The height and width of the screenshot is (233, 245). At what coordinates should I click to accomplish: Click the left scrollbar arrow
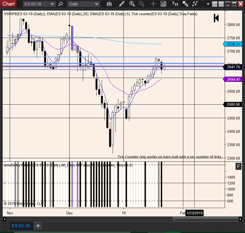(5, 219)
